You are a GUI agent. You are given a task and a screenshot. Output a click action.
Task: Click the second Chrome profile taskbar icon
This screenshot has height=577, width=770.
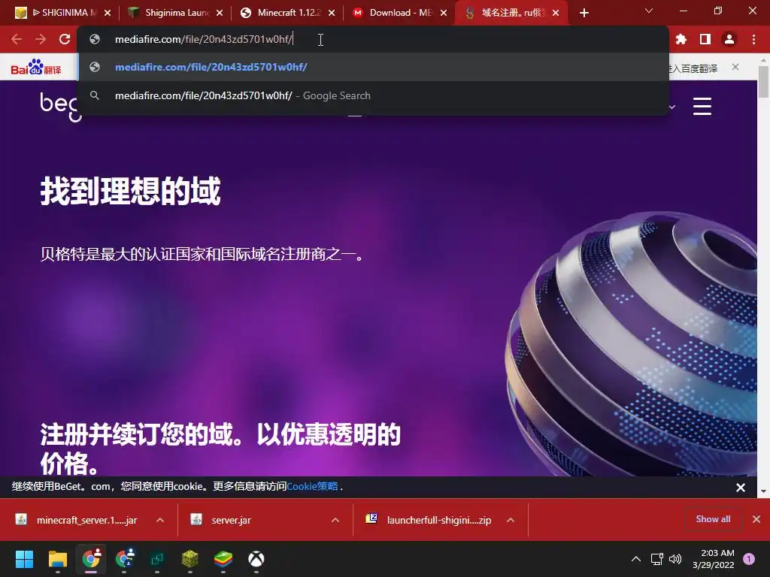124,559
